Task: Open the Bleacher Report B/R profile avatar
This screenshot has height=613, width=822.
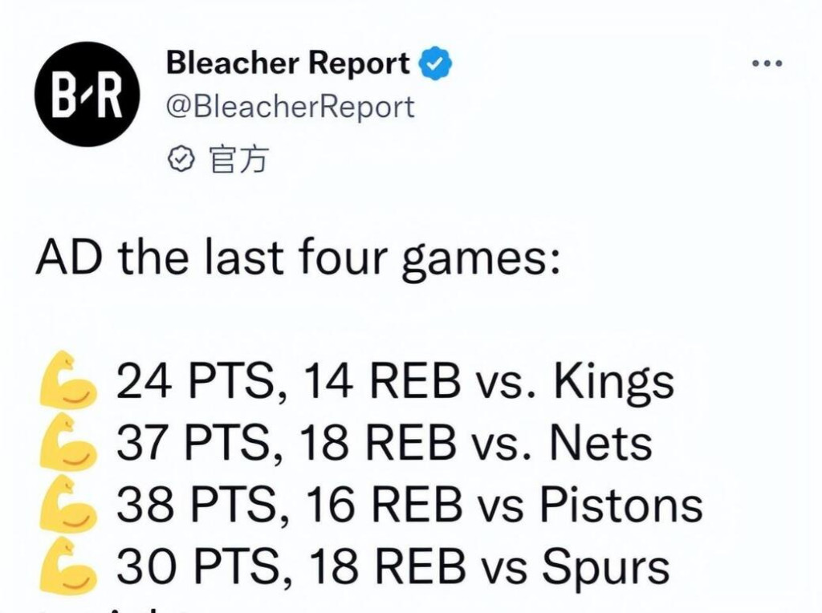Action: [87, 95]
